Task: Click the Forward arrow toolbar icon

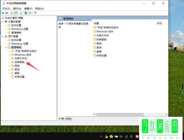Action: point(7,13)
